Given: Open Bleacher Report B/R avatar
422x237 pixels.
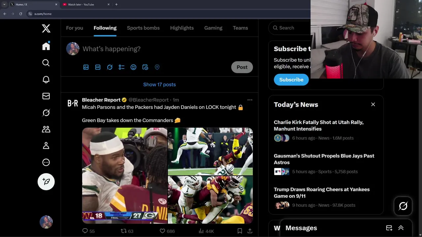Looking at the screenshot, I should click(x=73, y=103).
